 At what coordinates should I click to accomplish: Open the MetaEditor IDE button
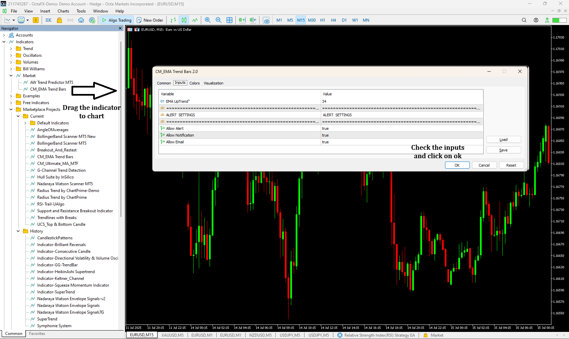click(48, 20)
